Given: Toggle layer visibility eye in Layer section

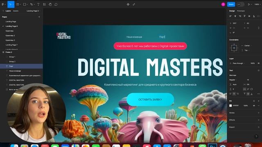Looking at the screenshot, I should pyautogui.click(x=259, y=63).
